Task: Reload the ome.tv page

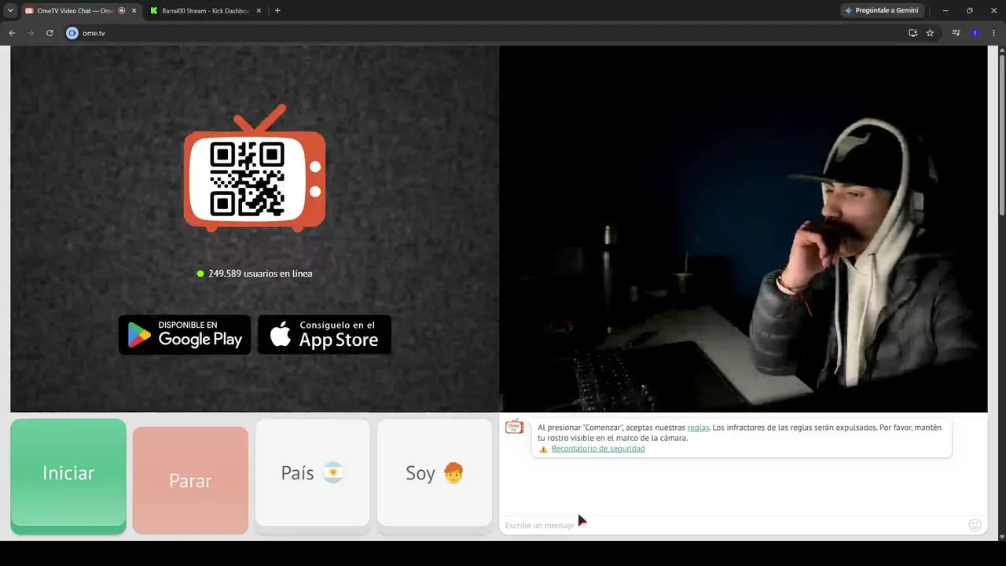Action: point(50,33)
